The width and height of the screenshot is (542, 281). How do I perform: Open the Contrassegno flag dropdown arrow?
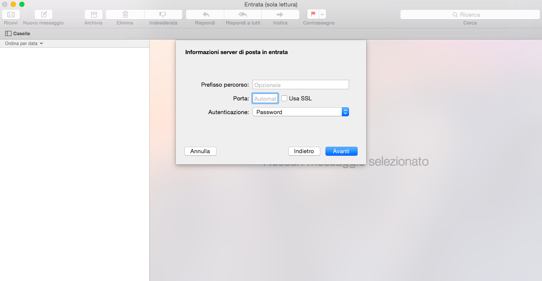[322, 15]
